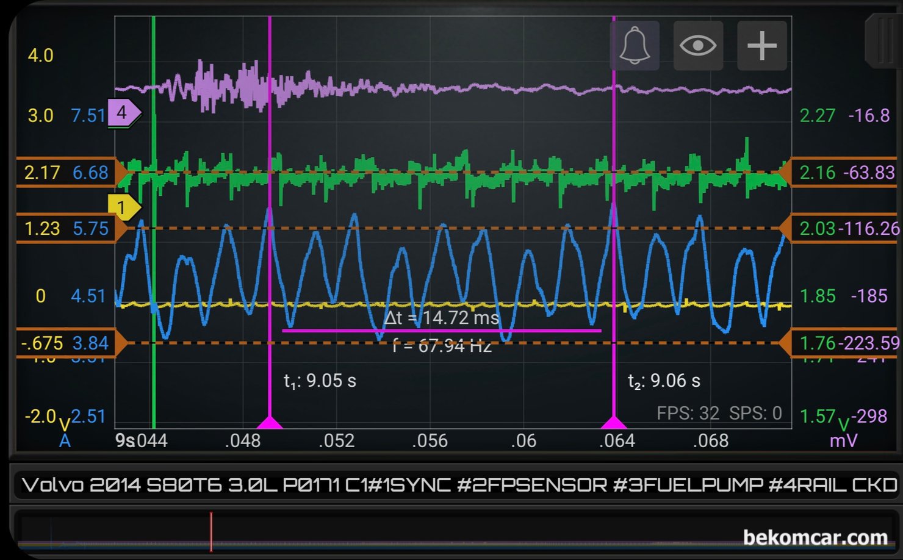The height and width of the screenshot is (560, 903).
Task: Select the channel 4 purple marker
Action: pos(124,113)
